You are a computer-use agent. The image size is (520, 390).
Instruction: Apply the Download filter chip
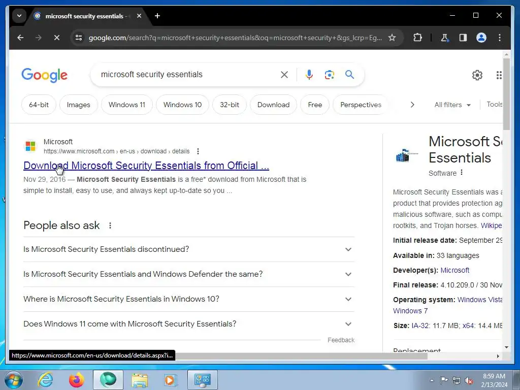coord(273,105)
